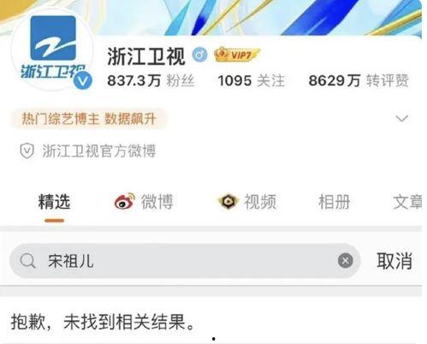This screenshot has height=344, width=427.
Task: Tap the male gender icon beside 浙江卫视
Action: point(199,55)
